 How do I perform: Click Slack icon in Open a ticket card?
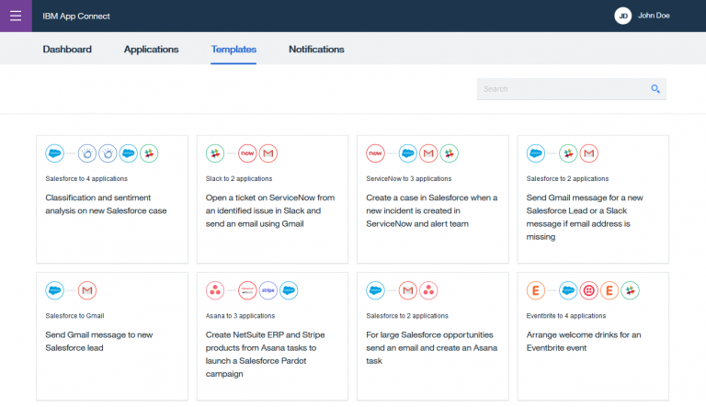pyautogui.click(x=215, y=153)
